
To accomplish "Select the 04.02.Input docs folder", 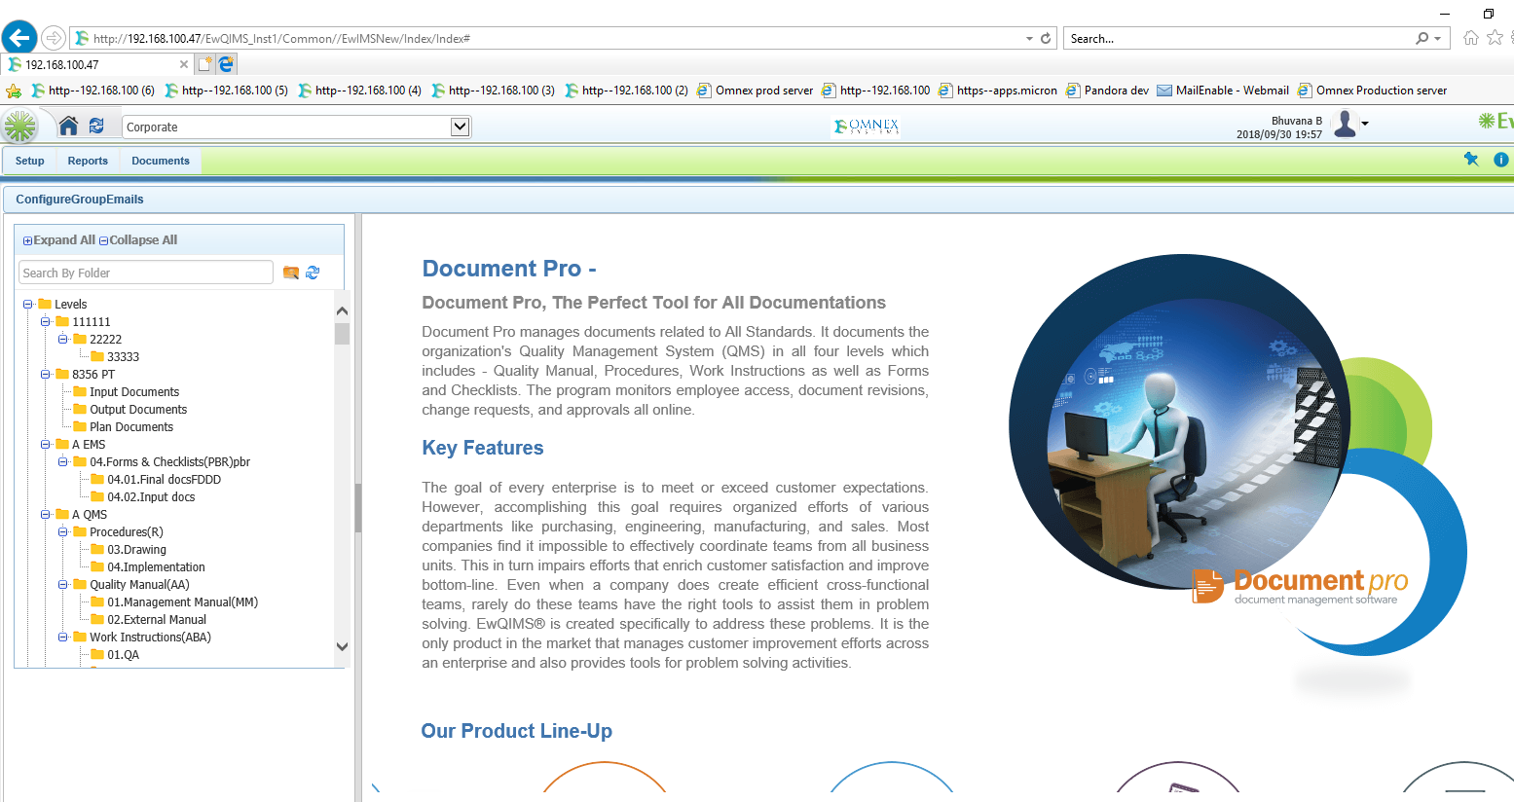I will click(151, 497).
